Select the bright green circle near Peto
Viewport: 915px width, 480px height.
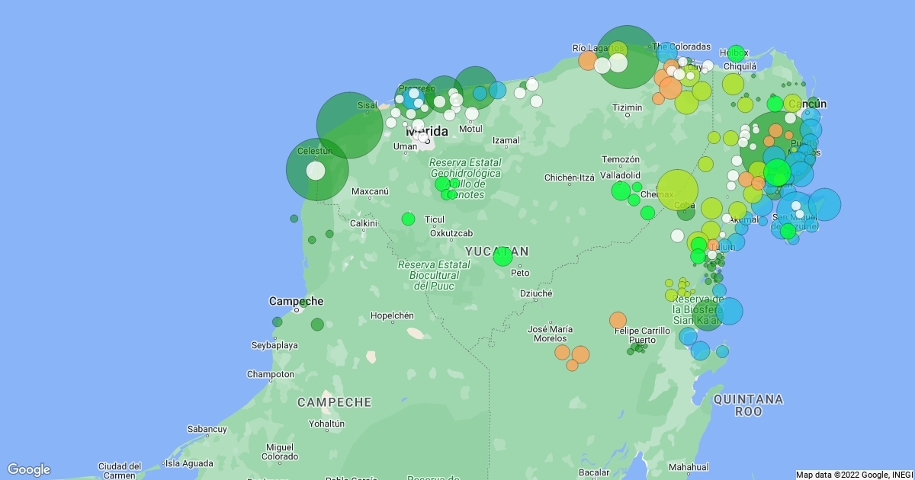click(502, 257)
